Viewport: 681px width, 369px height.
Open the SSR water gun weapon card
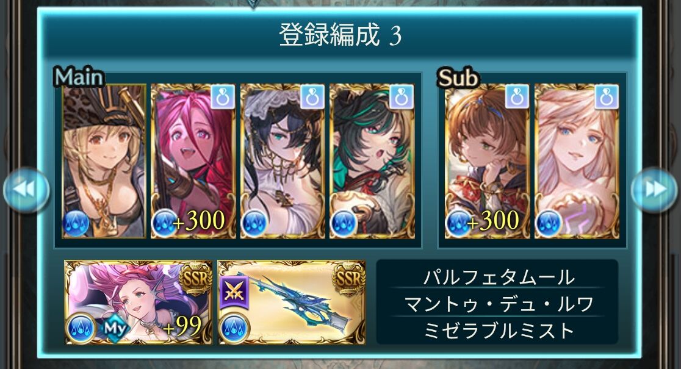292,303
